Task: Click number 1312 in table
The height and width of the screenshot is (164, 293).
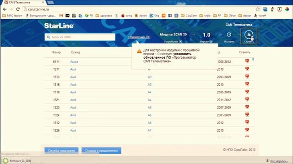Action: [56, 123]
